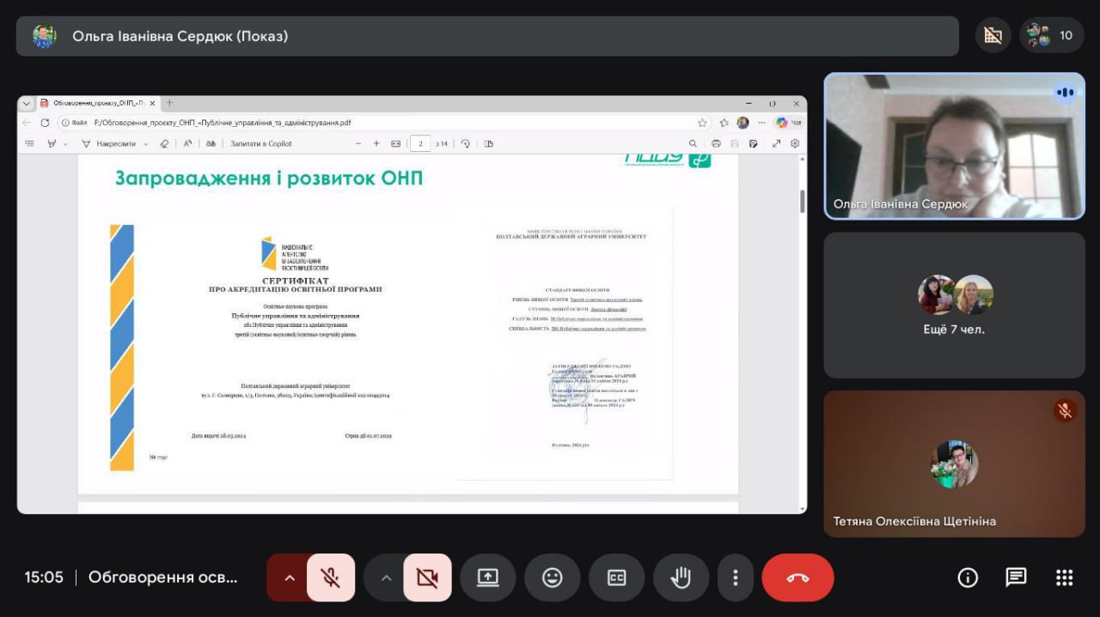The height and width of the screenshot is (617, 1100).
Task: Click the meeting title Обговорення осв…
Action: click(x=162, y=578)
